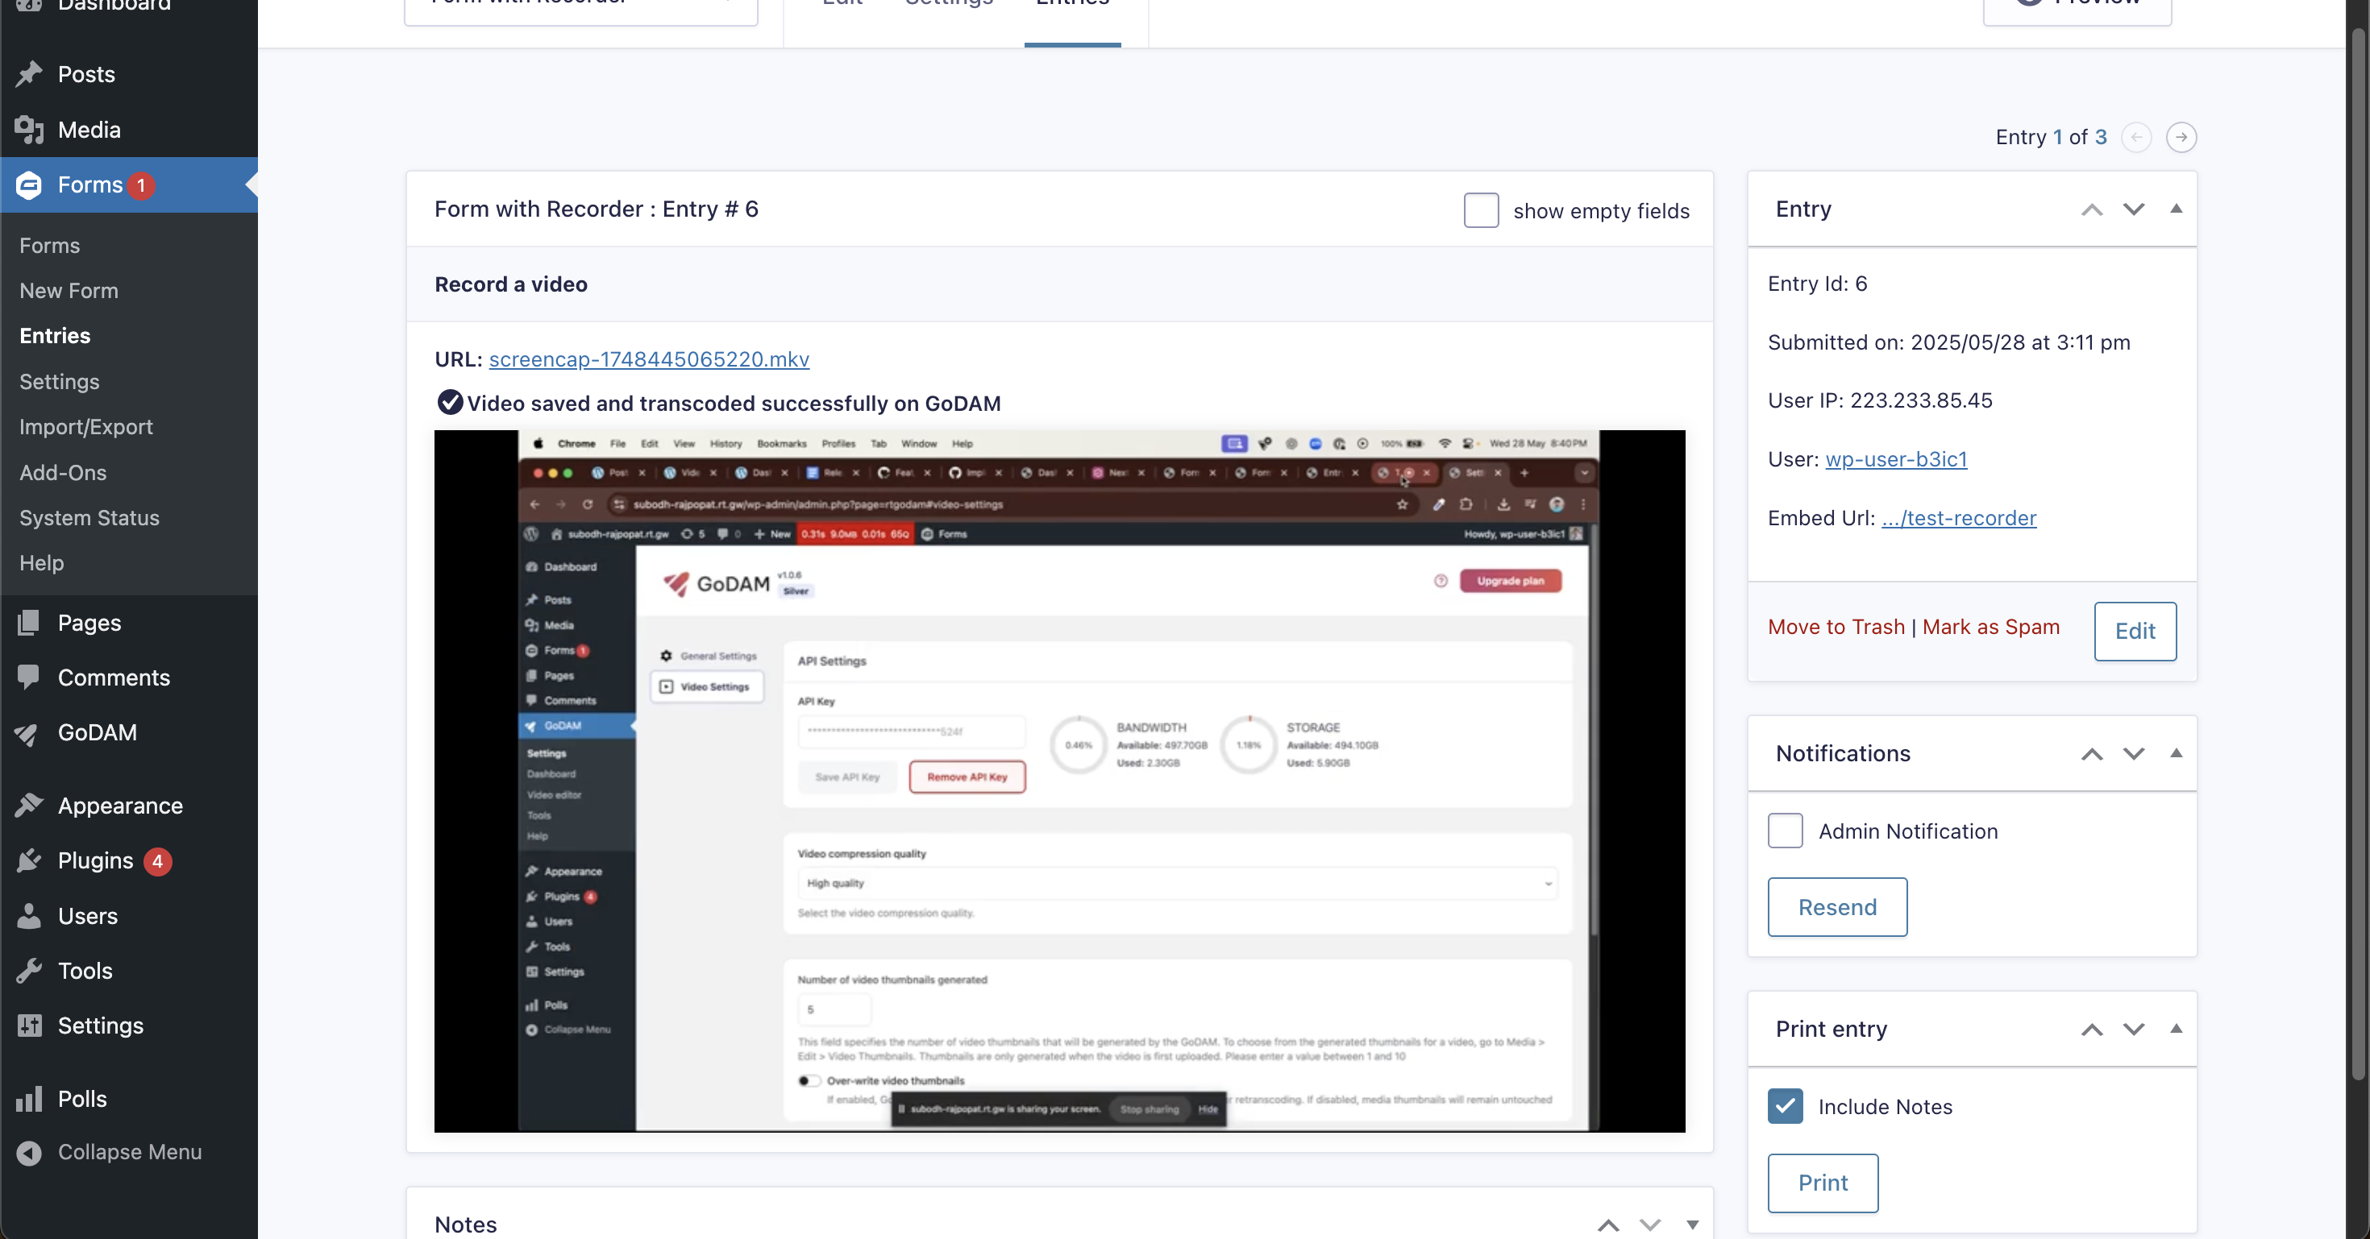The width and height of the screenshot is (2370, 1239).
Task: Click the recorded video preview thumbnail
Action: pyautogui.click(x=1059, y=781)
